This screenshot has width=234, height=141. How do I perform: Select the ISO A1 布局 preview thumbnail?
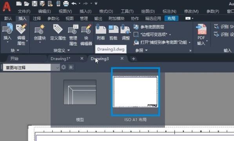(x=135, y=92)
